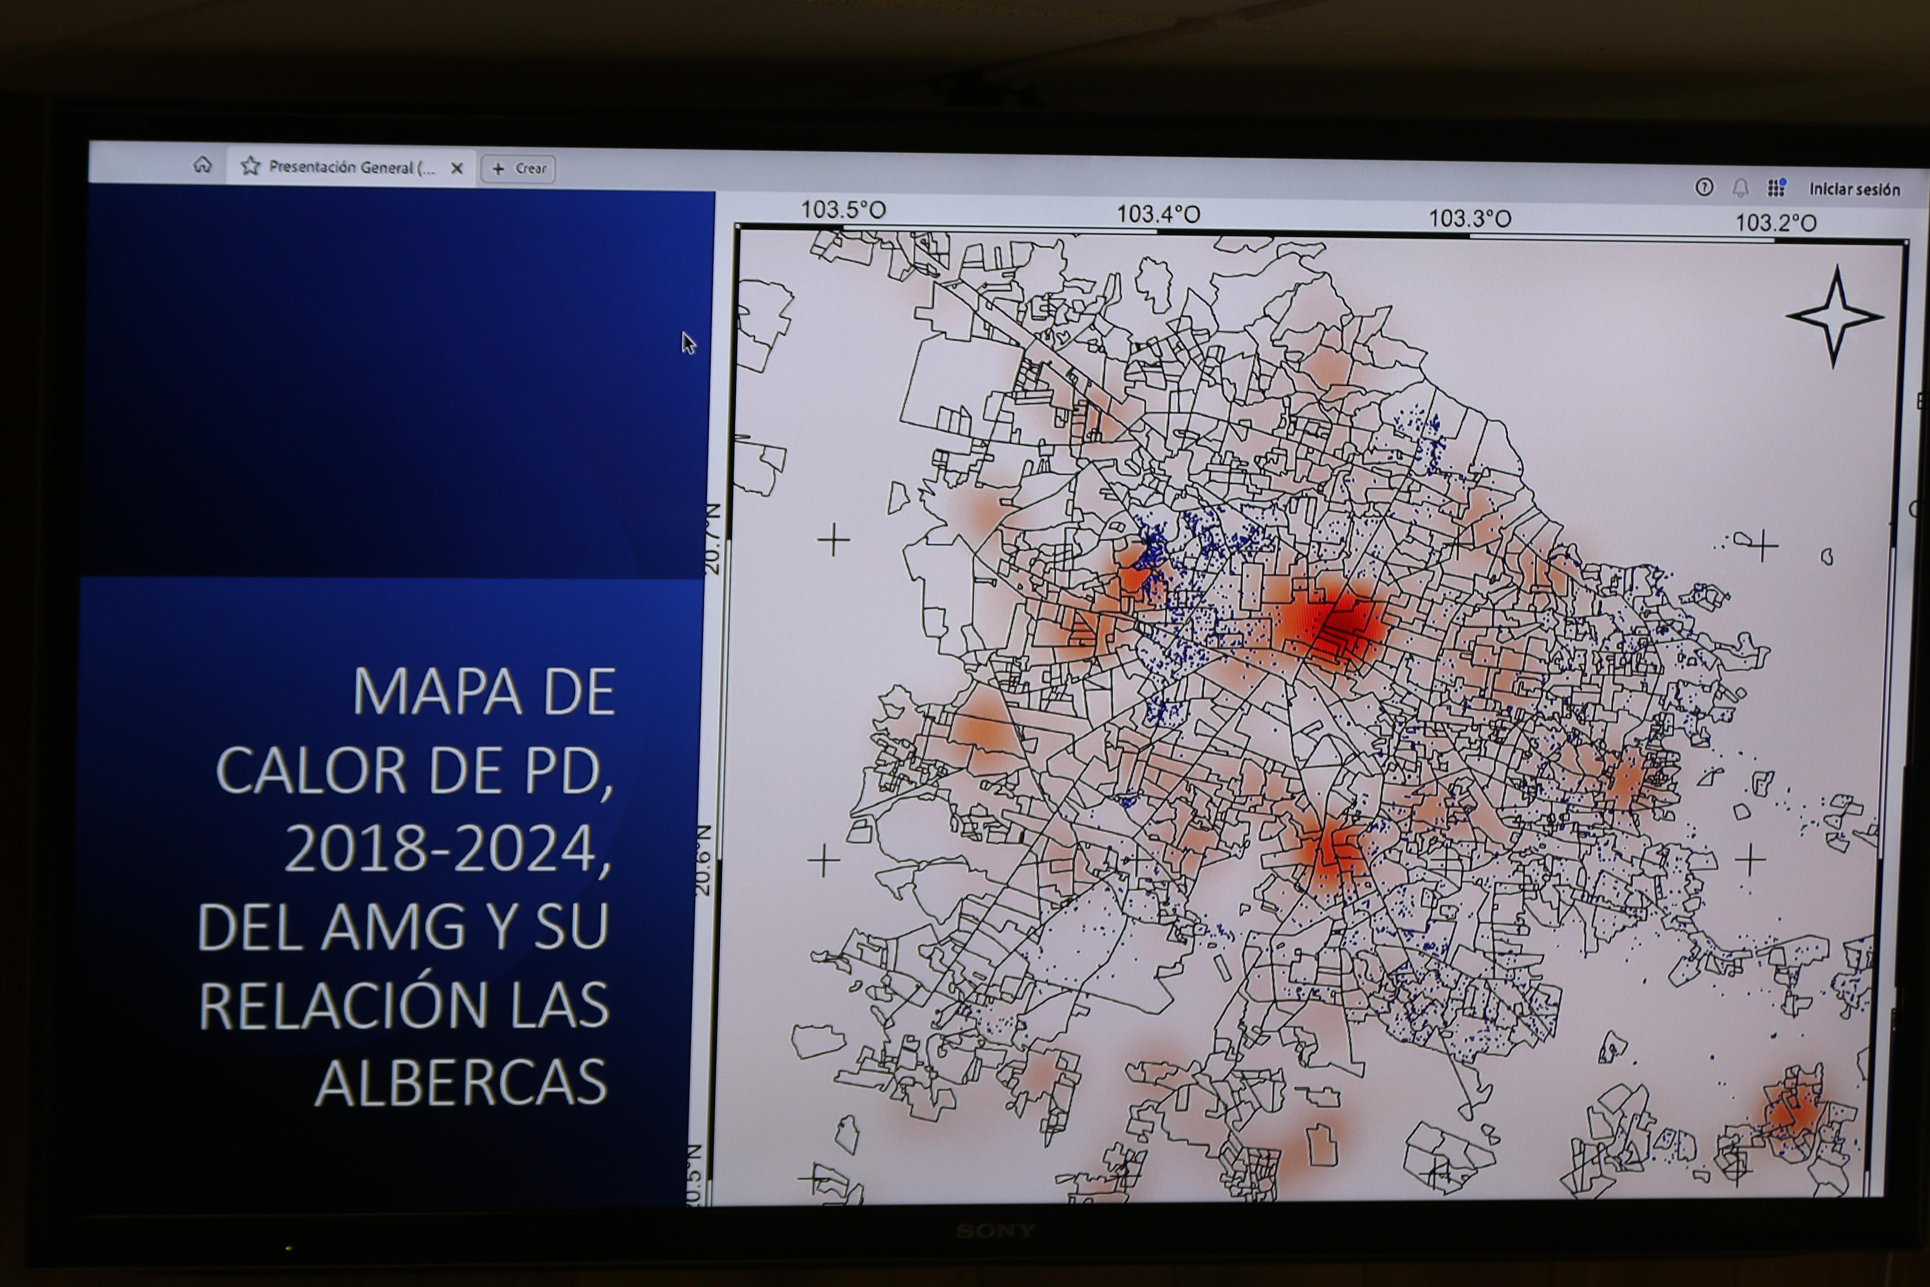Click the 20.6°N latitude label
Viewport: 1930px width, 1287px height.
tap(703, 859)
